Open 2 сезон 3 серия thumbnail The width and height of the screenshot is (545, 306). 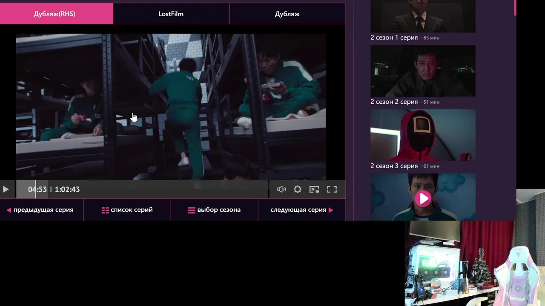coord(423,135)
